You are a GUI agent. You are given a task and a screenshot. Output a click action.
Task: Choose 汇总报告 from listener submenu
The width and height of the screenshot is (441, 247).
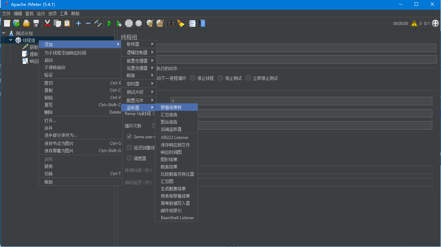[177, 115]
